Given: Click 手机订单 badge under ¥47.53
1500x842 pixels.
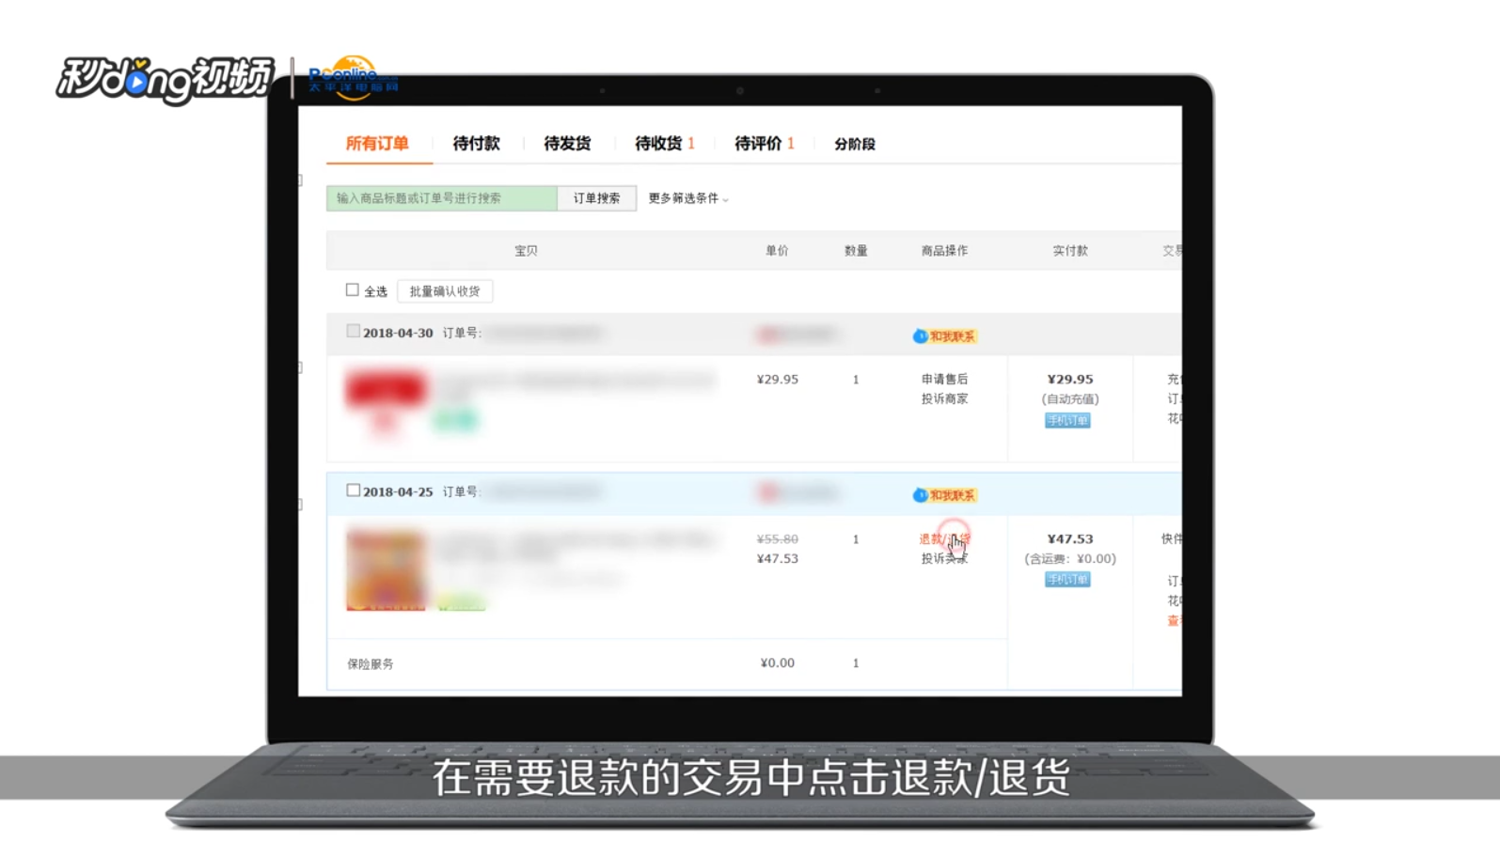Looking at the screenshot, I should point(1067,580).
